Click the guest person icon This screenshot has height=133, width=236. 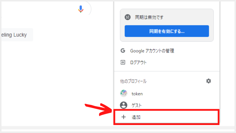[x=124, y=105]
